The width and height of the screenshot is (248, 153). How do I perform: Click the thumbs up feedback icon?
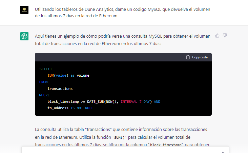tap(217, 36)
